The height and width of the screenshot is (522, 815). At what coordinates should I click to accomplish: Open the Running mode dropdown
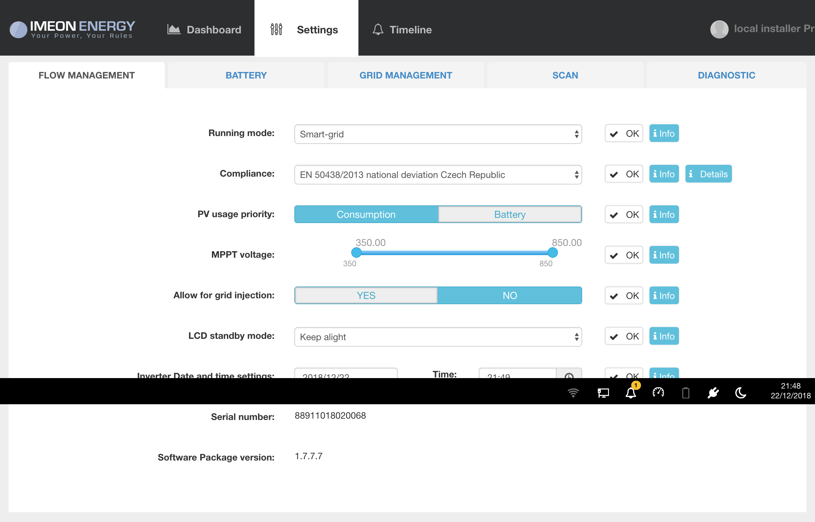point(438,134)
